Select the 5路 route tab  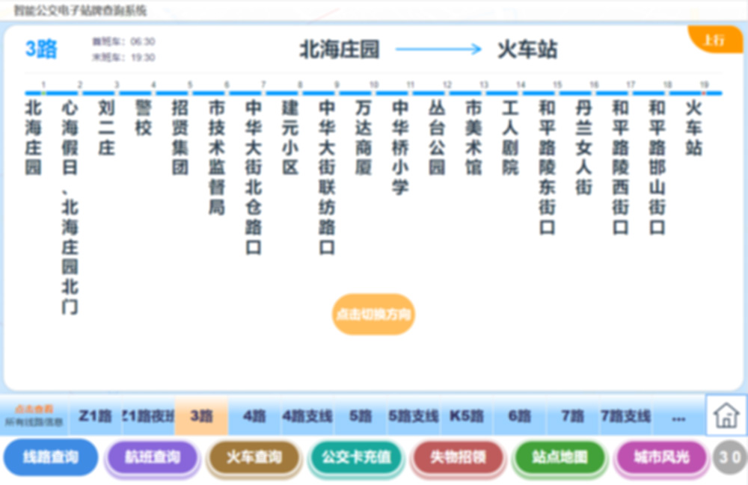point(361,416)
